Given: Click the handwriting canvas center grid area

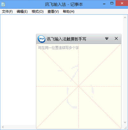Looking at the screenshot, I should [79, 86].
